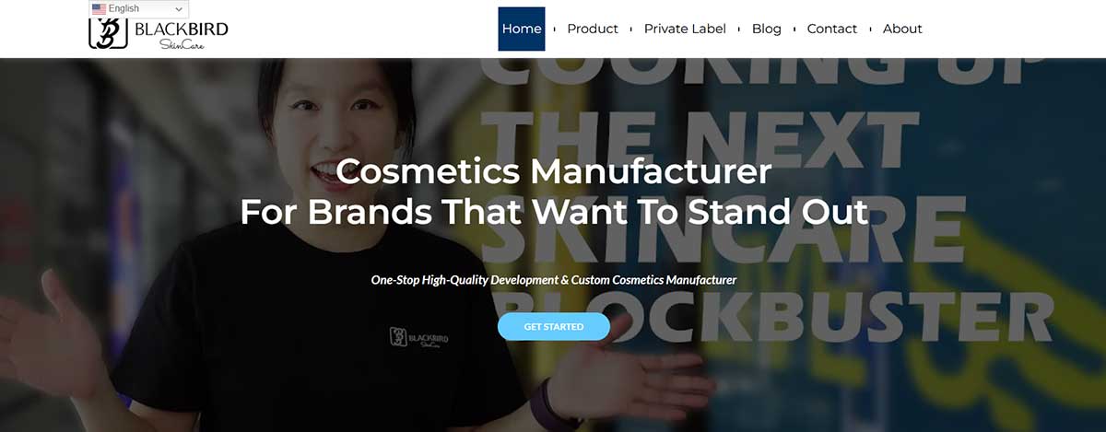
Task: Click the US flag icon in language selector
Action: coord(99,9)
